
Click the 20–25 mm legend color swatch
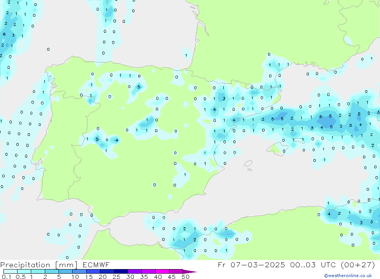pos(107,271)
